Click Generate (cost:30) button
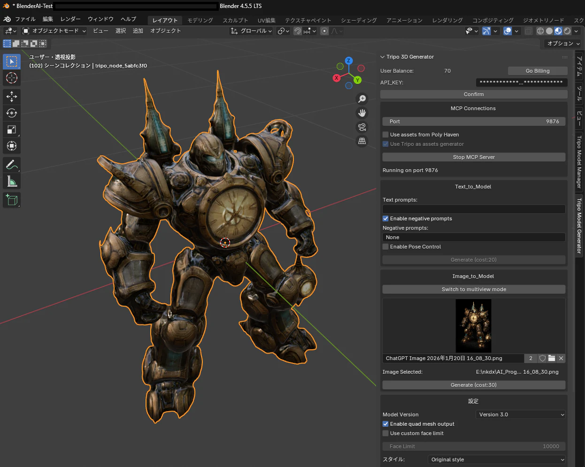Screen dimensions: 585x467 point(474,385)
